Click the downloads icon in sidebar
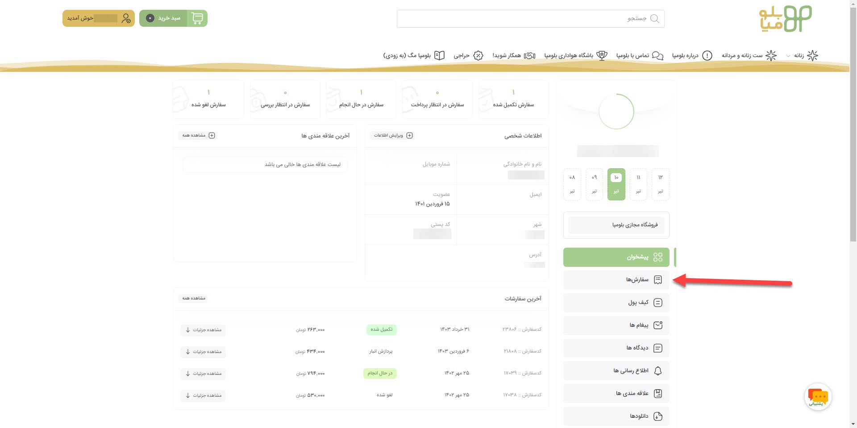The width and height of the screenshot is (857, 428). click(x=657, y=416)
